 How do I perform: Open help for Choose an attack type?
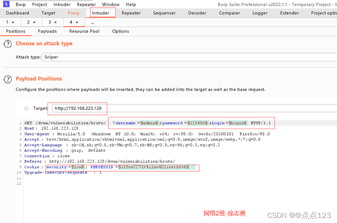[8, 44]
